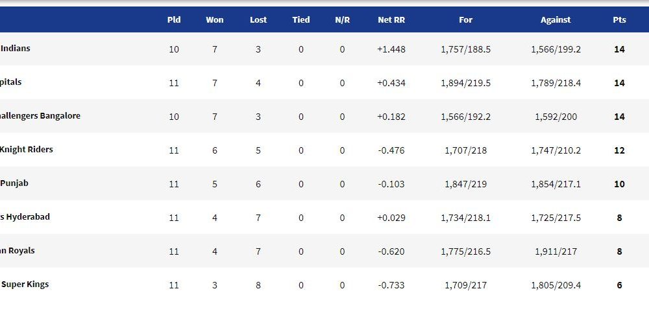Viewport: 649px width, 313px height.
Task: Open the Punjab team link
Action: pyautogui.click(x=14, y=183)
